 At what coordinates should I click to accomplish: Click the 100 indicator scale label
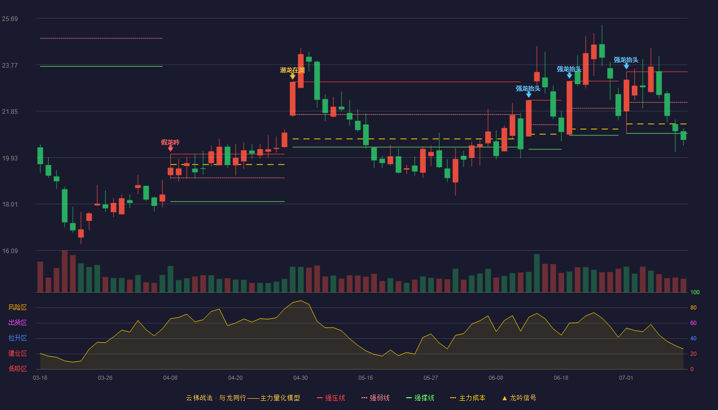[695, 292]
